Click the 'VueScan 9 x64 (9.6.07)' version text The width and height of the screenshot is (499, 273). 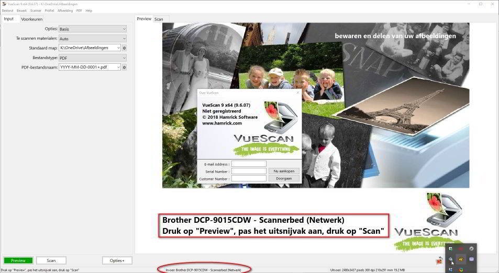click(x=226, y=105)
